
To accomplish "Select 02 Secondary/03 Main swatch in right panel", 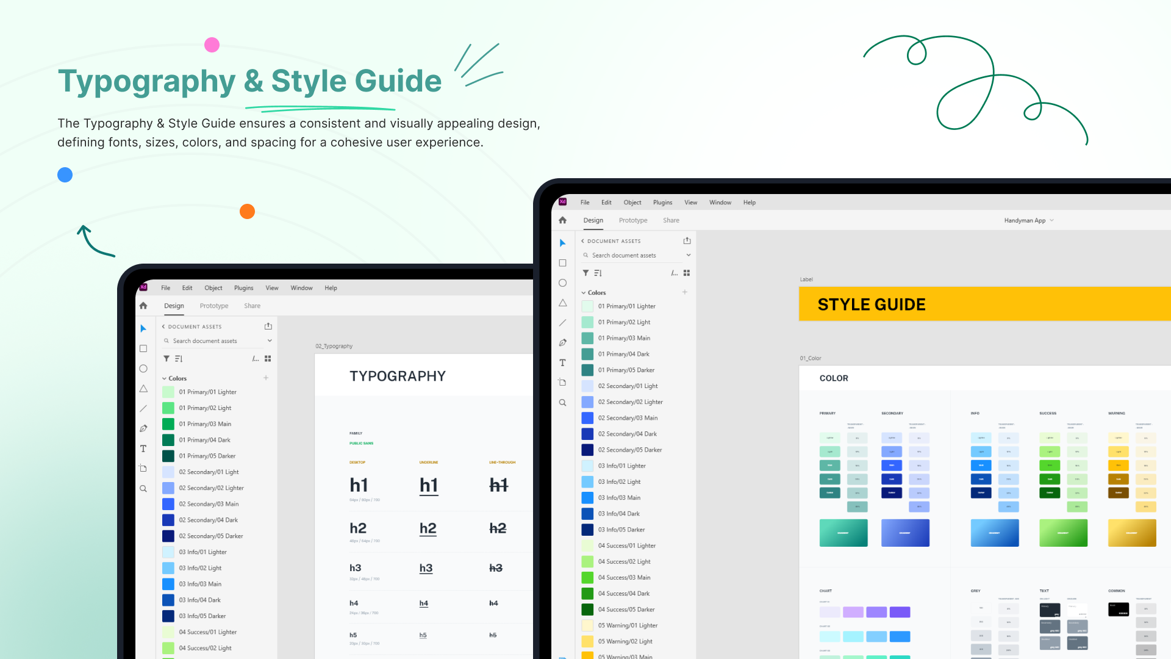I will (x=587, y=418).
